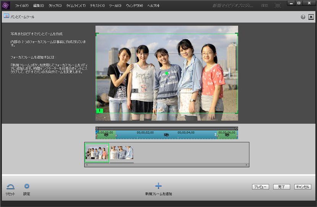The height and width of the screenshot is (207, 317).
Task: Click the 00;00;02;00 timecode on ruler
Action: point(145,133)
